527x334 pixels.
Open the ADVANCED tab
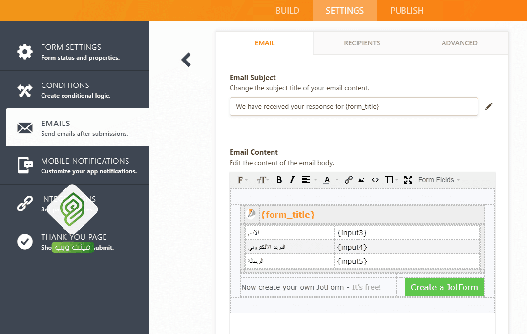(460, 43)
